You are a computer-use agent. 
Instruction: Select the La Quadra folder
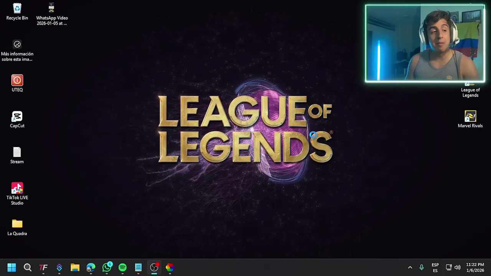pyautogui.click(x=17, y=227)
